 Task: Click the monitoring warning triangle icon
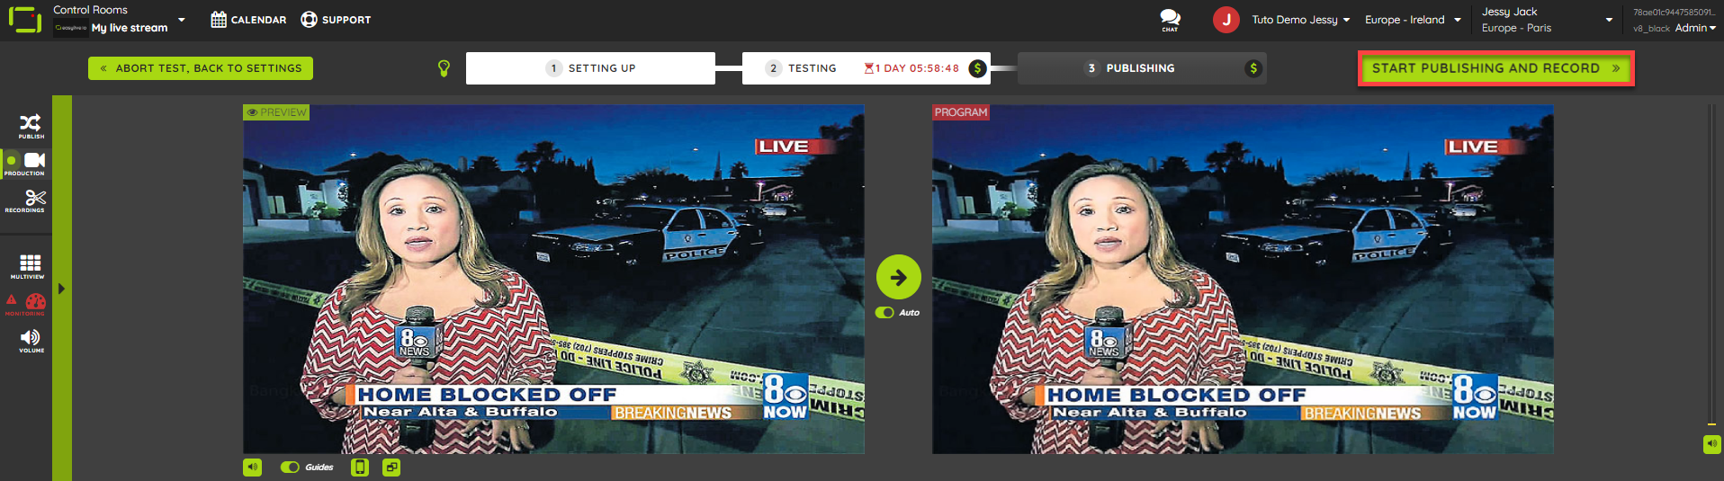[x=12, y=299]
